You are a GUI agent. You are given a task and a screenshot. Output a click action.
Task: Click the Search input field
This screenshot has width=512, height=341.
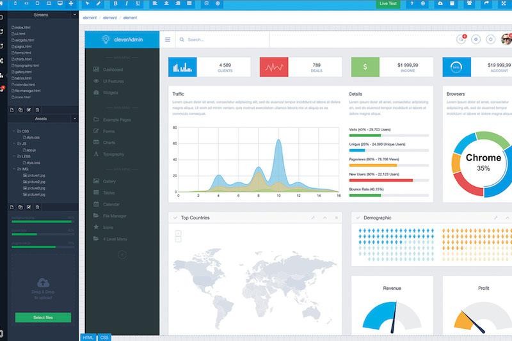[x=223, y=40]
